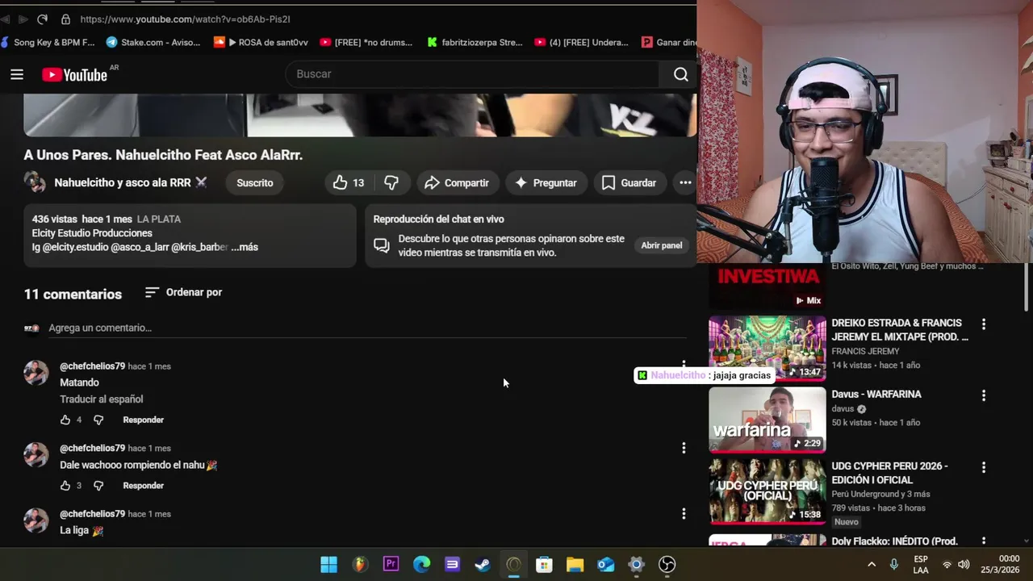
Task: Click the browser reload button
Action: tap(42, 19)
